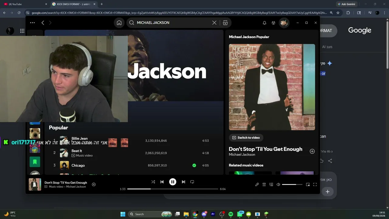Open Connect to a device

click(271, 185)
